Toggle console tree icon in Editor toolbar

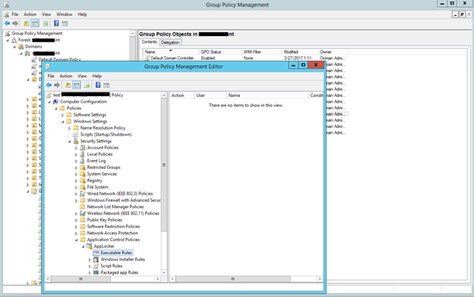coord(77,85)
